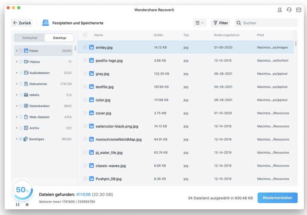307x215 pixels.
Task: Click the watercolor-black.png.jpg image file icon
Action: (x=91, y=126)
